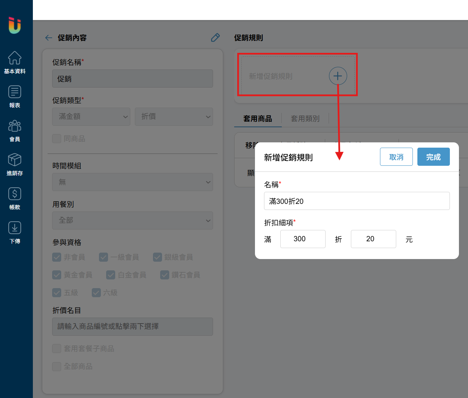Uncheck the 白金會員 checkbox

(111, 275)
